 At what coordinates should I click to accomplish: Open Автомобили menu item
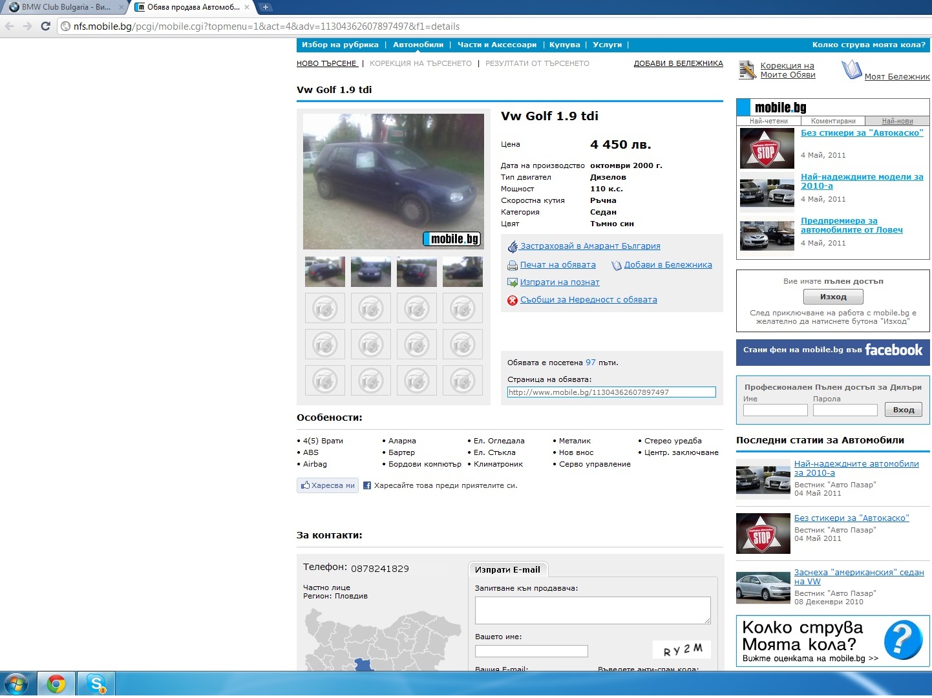tap(418, 45)
